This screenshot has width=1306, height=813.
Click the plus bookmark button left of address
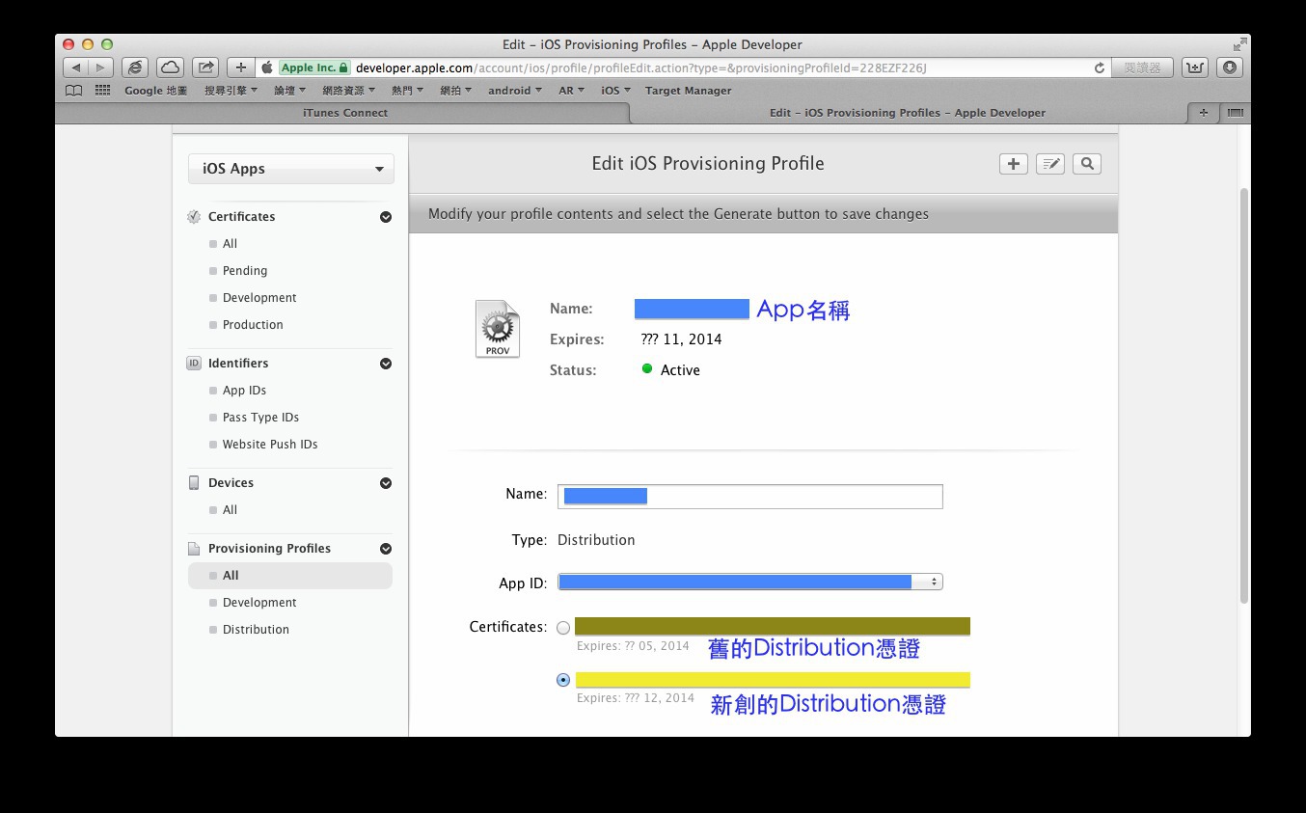pyautogui.click(x=240, y=68)
